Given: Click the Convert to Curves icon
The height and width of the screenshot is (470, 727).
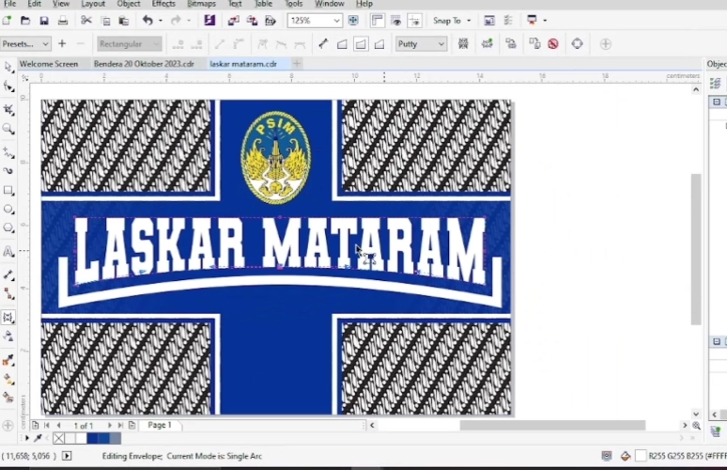Looking at the screenshot, I should point(577,44).
